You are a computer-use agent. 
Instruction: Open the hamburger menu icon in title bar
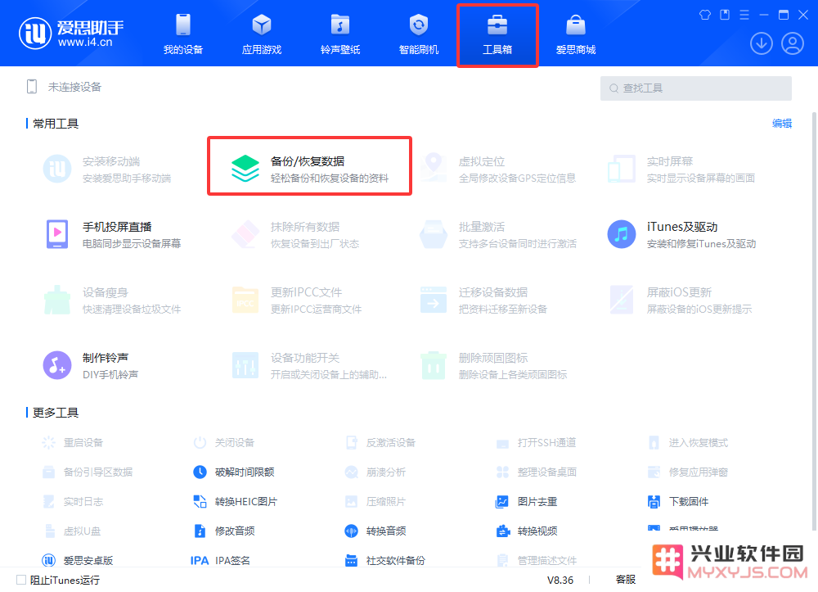pyautogui.click(x=744, y=15)
